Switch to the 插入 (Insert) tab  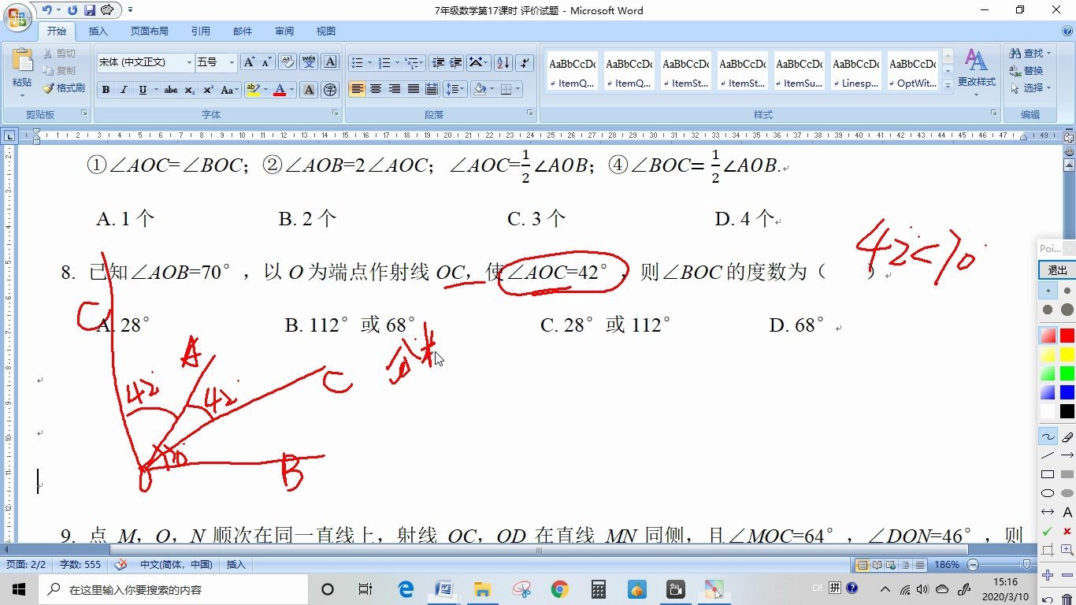point(98,32)
